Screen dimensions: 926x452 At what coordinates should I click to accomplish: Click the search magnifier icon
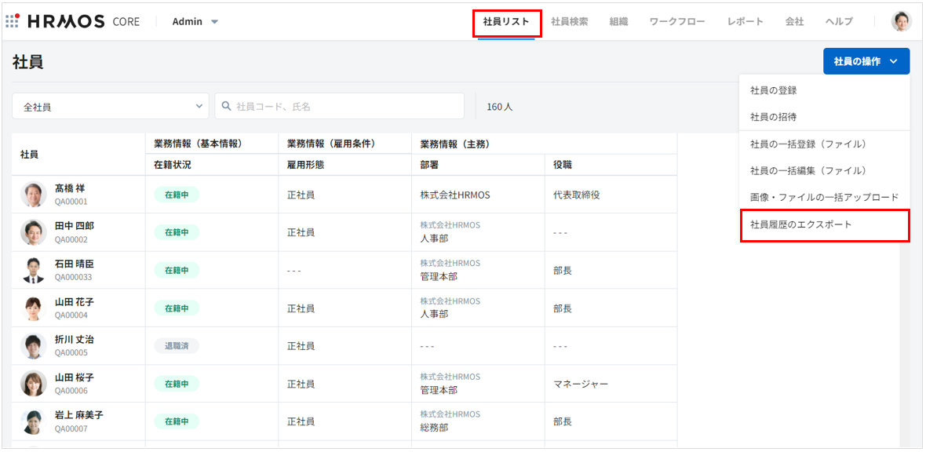pyautogui.click(x=227, y=106)
